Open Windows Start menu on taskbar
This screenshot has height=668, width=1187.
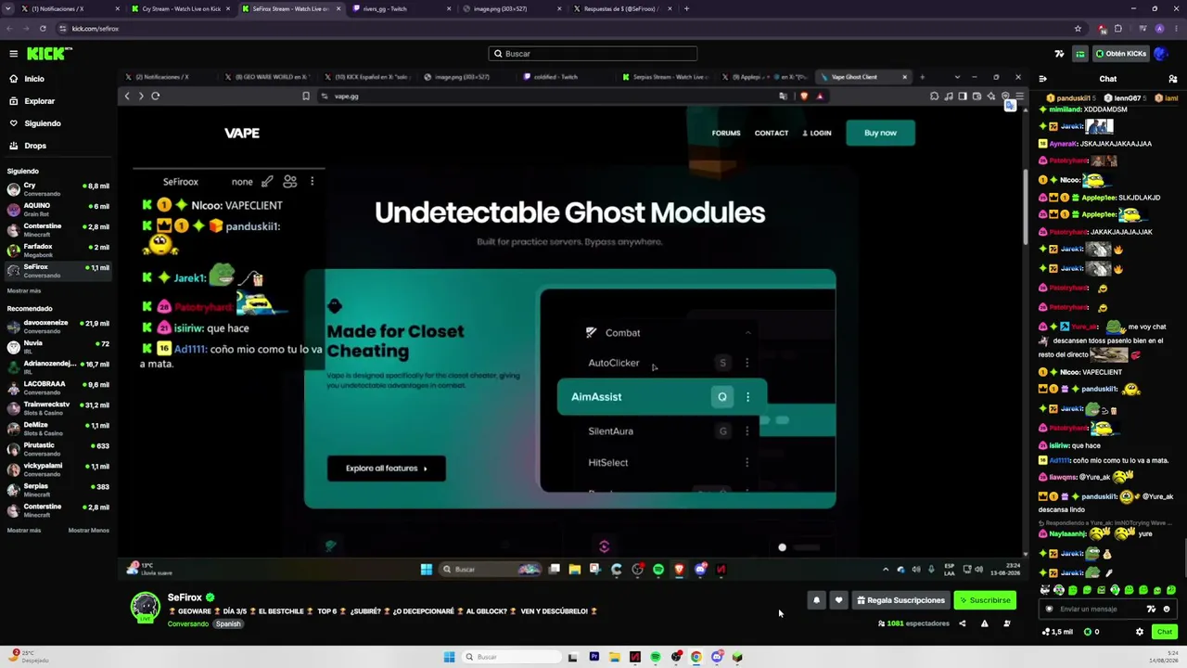[449, 657]
